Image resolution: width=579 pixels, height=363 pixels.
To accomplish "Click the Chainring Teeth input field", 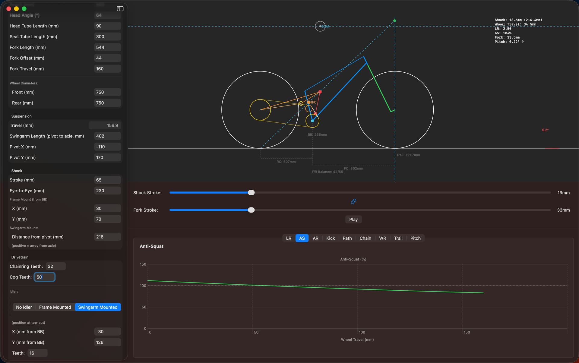I will coord(55,267).
